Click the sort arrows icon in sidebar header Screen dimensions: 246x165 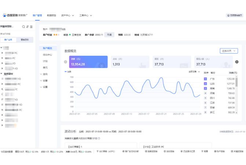coord(27,27)
